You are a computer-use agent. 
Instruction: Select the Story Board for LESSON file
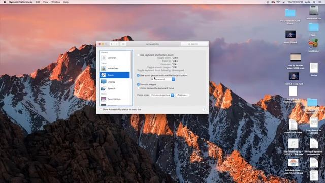click(x=314, y=123)
